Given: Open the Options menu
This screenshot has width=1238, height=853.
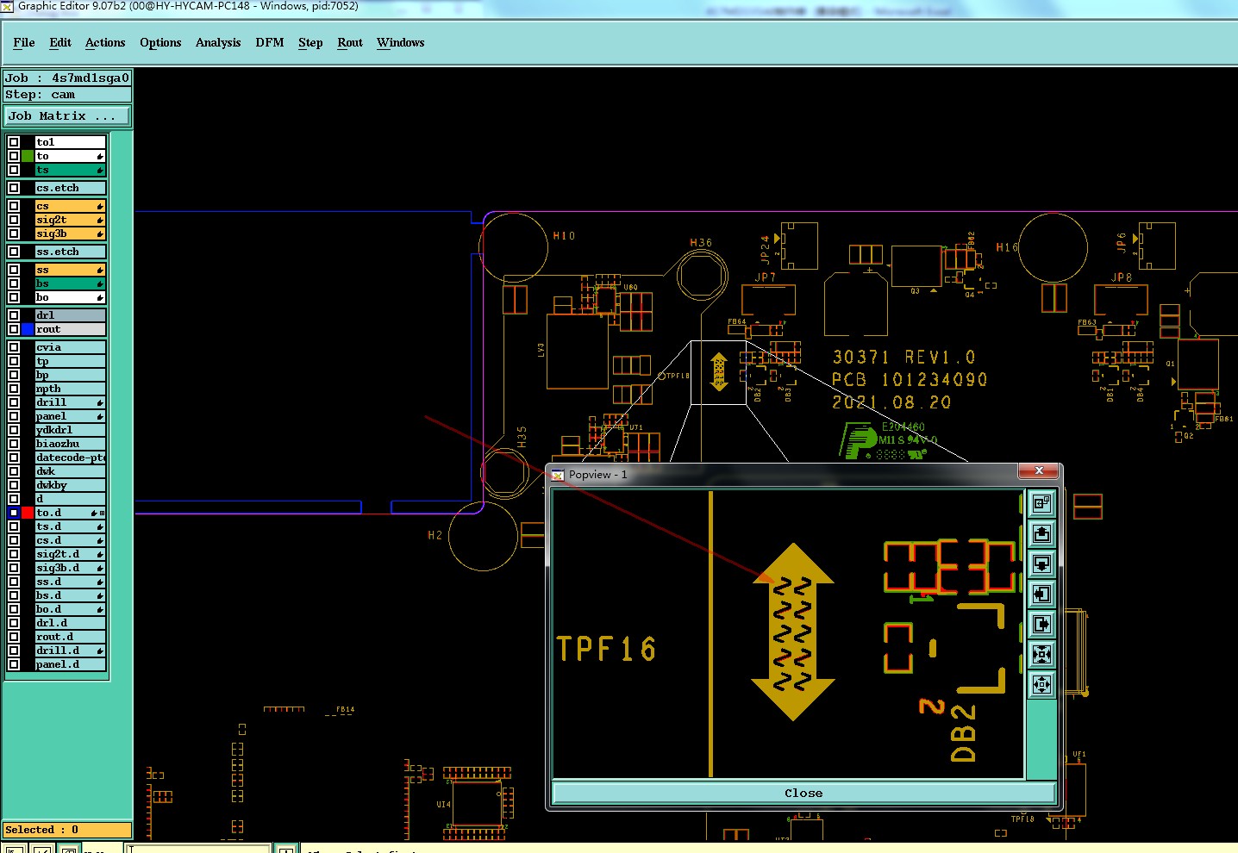Looking at the screenshot, I should pyautogui.click(x=160, y=42).
